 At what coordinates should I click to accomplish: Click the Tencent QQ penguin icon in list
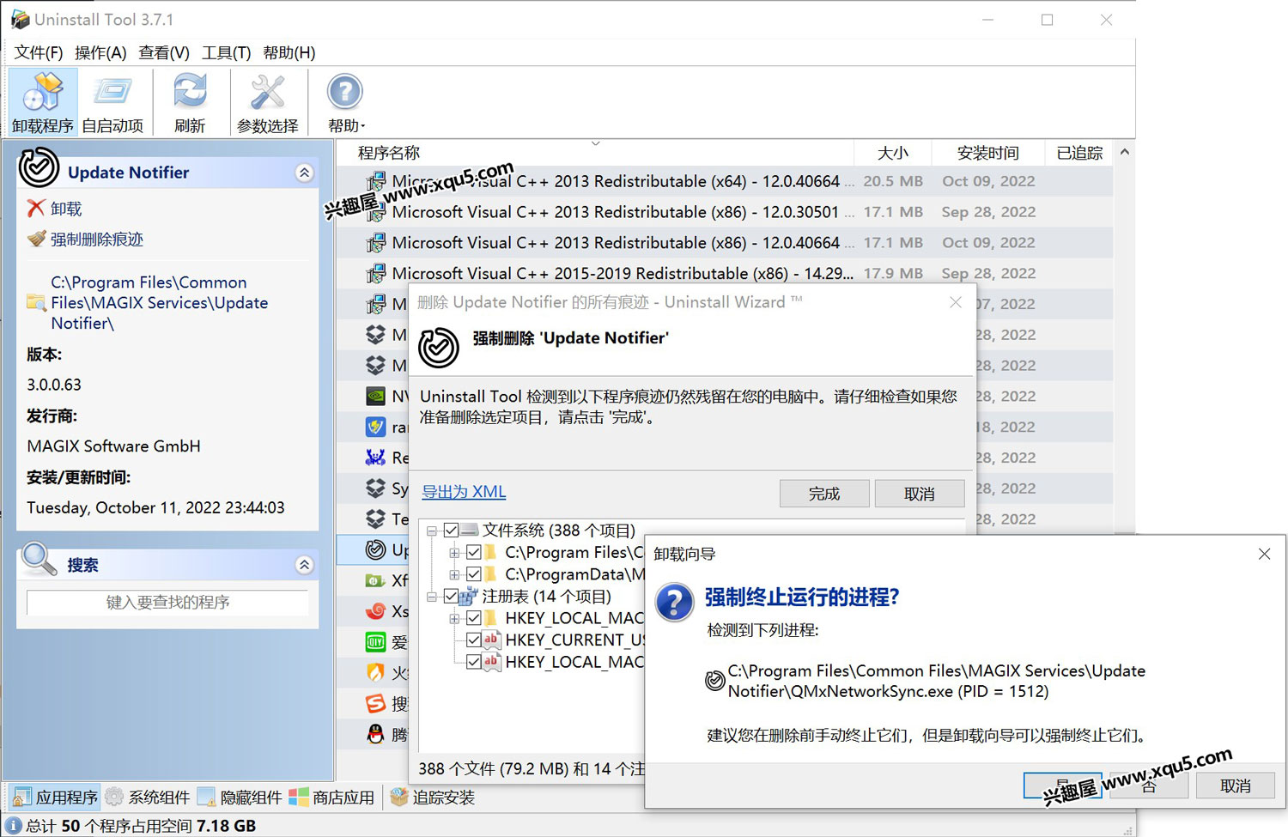pyautogui.click(x=375, y=734)
